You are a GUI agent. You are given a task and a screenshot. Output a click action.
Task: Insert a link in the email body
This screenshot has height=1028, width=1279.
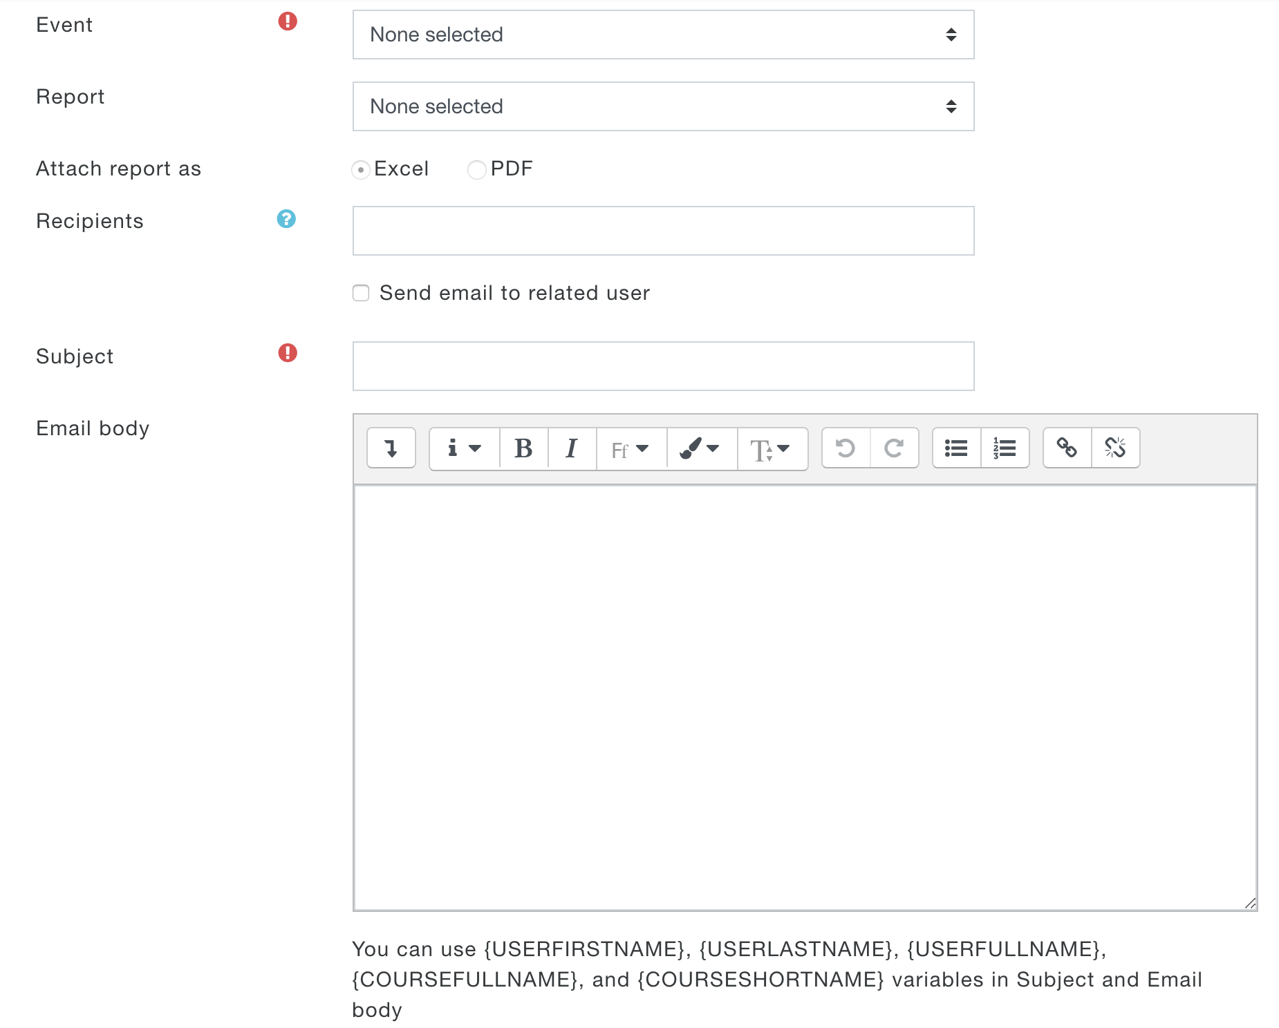pos(1067,448)
